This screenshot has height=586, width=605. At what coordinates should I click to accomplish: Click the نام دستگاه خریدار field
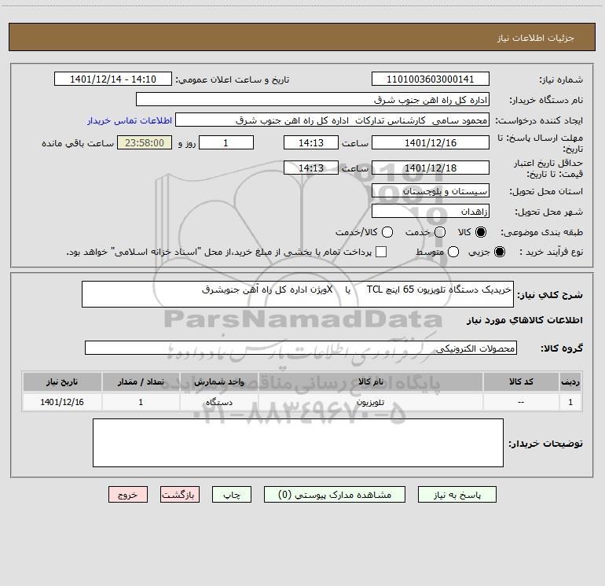[313, 100]
